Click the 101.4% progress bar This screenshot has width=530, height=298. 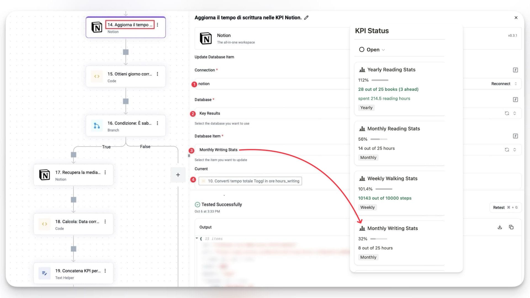coord(384,189)
